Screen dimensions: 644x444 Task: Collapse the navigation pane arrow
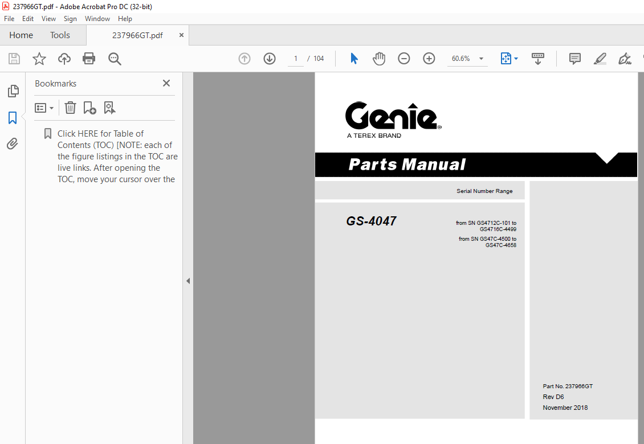(188, 281)
